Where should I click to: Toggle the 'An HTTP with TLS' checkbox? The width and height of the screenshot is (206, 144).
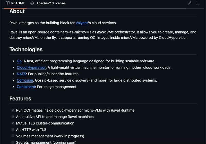pos(13,129)
